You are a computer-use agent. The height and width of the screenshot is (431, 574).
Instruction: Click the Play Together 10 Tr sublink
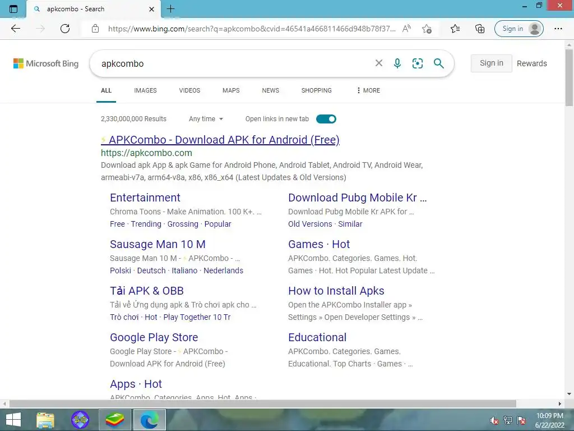point(197,317)
